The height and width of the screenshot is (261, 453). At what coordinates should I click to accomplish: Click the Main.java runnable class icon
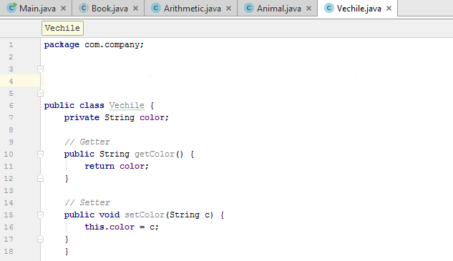pyautogui.click(x=11, y=7)
